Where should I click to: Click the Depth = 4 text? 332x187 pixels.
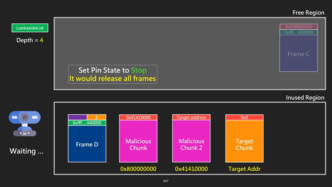30,40
